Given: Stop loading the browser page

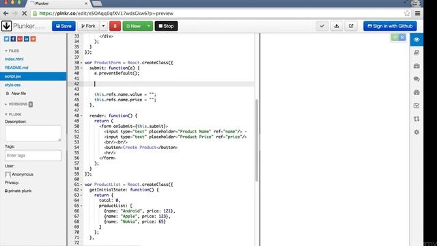Looking at the screenshot, I should coord(25,13).
